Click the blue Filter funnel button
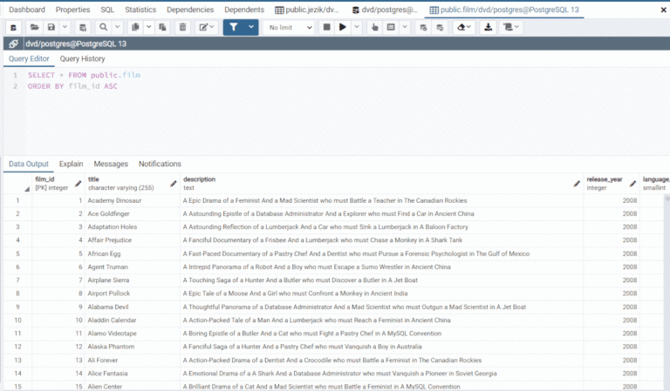 234,28
